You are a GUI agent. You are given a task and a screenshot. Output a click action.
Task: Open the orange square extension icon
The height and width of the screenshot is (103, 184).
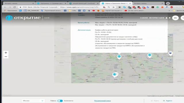[x=162, y=7]
